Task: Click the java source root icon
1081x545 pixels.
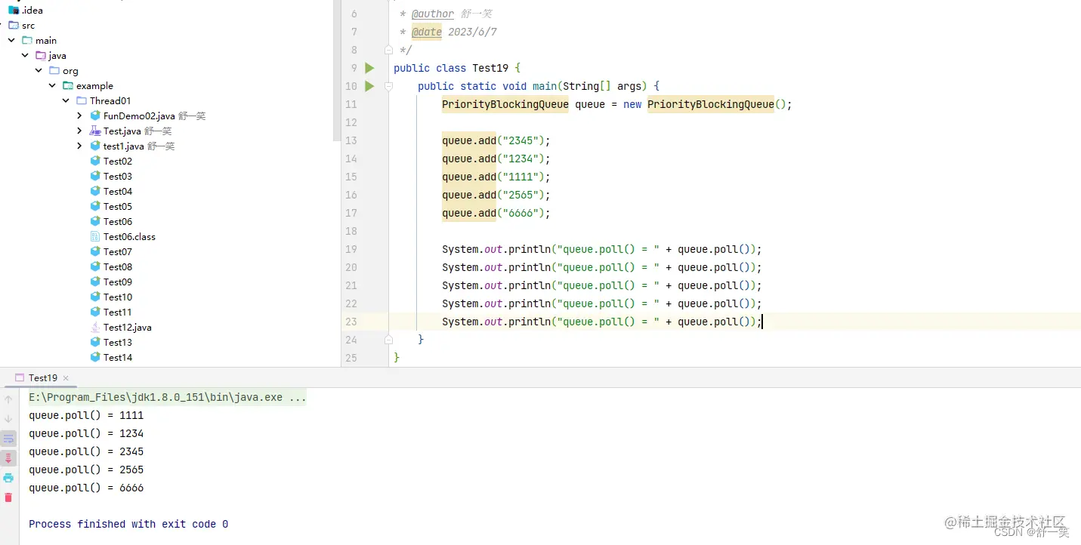Action: [x=41, y=55]
